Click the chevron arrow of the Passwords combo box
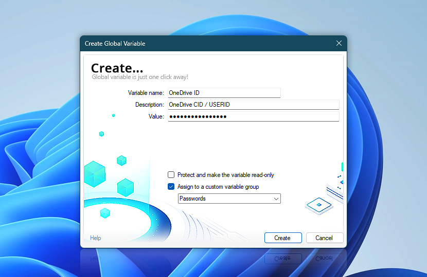The width and height of the screenshot is (427, 277). (276, 199)
